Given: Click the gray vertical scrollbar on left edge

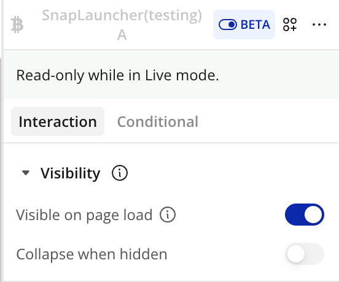Looking at the screenshot, I should 1,169.
